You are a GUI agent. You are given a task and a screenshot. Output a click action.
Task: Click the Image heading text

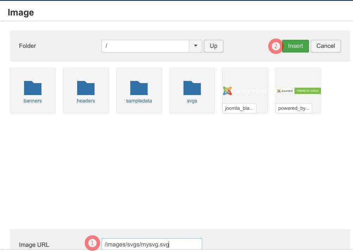[x=21, y=12]
